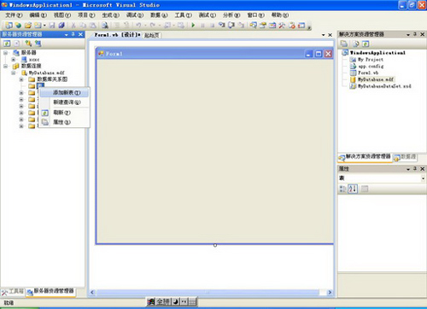The image size is (427, 309).
Task: Click the Cut scissors toolbar icon
Action: (x=73, y=26)
